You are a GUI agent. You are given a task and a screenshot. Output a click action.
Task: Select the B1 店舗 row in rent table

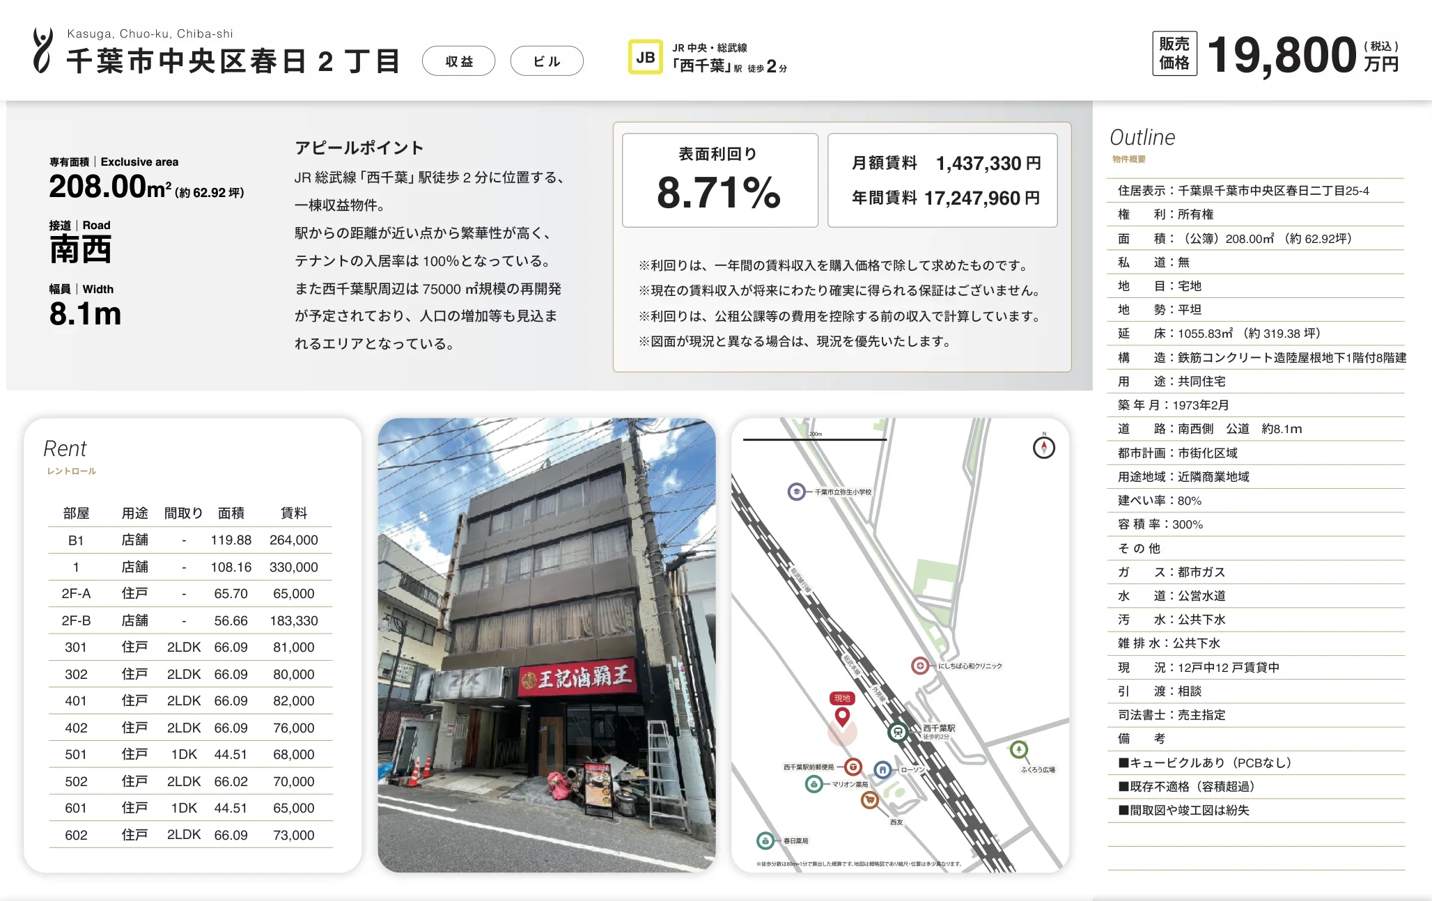190,540
